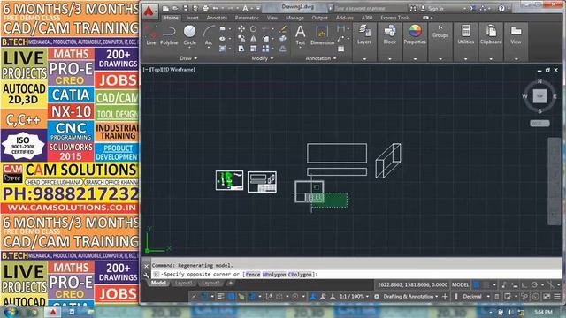Toggle polar tracking in status bar
Screen dimensions: 566x318
[x=534, y=284]
